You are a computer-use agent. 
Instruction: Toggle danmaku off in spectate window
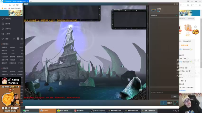(x=170, y=103)
